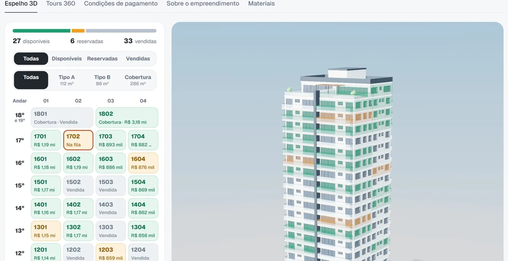Go to the Materiais tab
The width and height of the screenshot is (508, 261).
tap(261, 4)
